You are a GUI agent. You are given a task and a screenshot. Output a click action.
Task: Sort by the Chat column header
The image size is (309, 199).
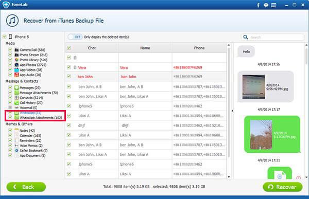coord(92,48)
